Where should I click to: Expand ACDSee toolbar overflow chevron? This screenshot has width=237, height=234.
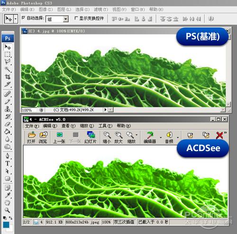click(x=225, y=133)
